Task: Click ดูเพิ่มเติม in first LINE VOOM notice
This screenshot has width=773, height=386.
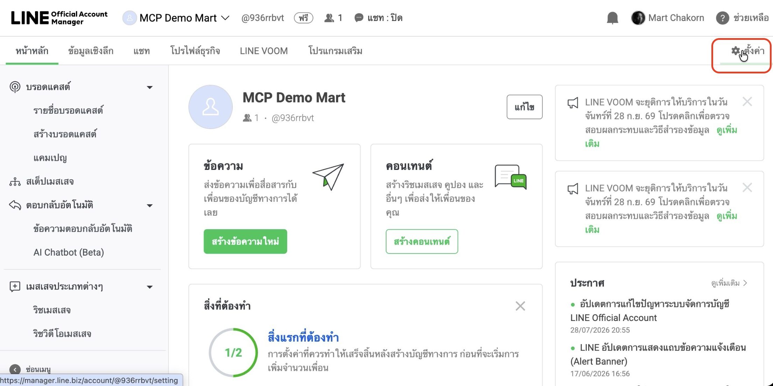Action: tap(727, 130)
